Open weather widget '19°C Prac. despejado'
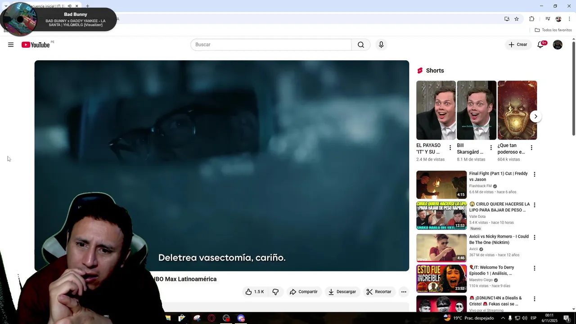The width and height of the screenshot is (576, 324). [468, 318]
